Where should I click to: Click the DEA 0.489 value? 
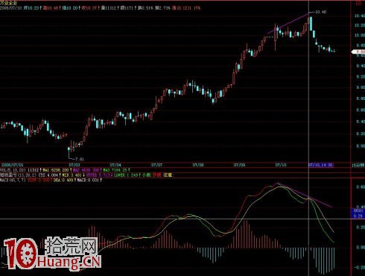63,180
